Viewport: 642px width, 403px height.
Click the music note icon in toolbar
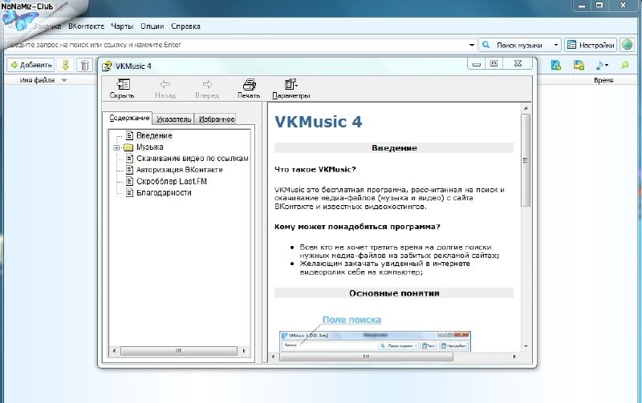(601, 65)
